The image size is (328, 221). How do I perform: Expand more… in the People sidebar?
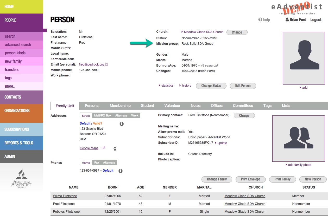pos(10,86)
